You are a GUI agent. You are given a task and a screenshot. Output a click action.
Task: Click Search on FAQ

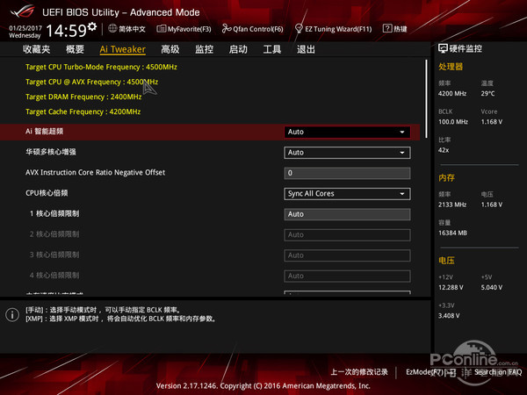pos(498,372)
